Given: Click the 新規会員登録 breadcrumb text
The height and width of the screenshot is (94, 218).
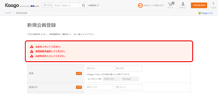Looking at the screenshot, I should point(22,13).
